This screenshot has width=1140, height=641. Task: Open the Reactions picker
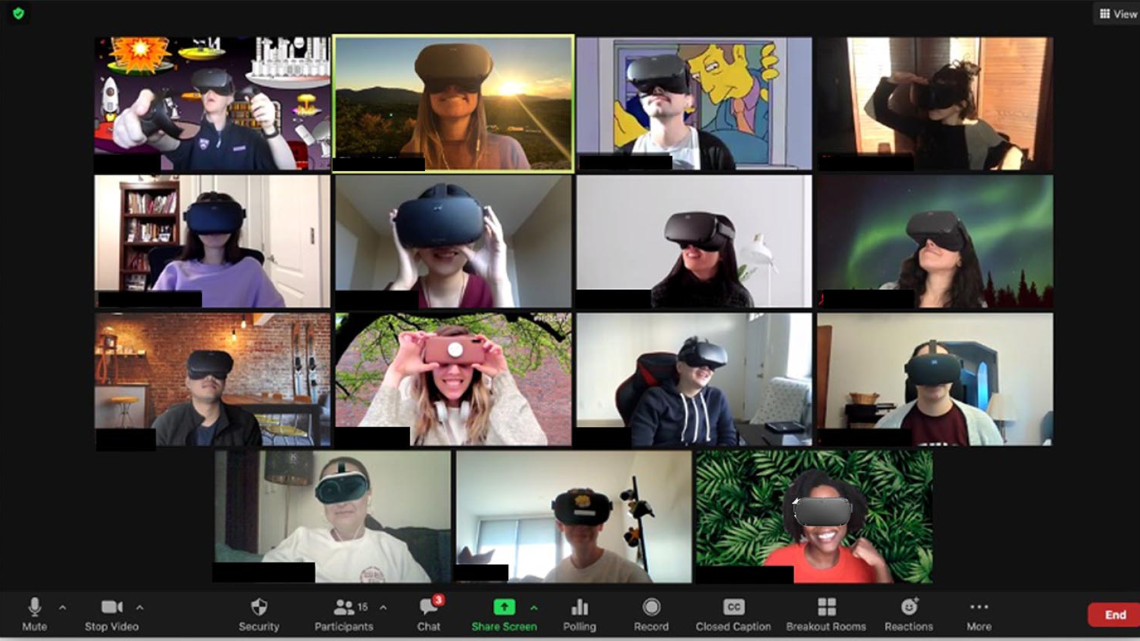point(908,614)
